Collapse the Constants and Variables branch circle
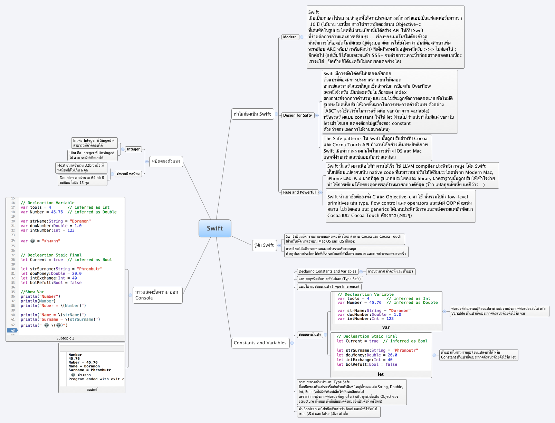The height and width of the screenshot is (423, 555). pyautogui.click(x=292, y=343)
